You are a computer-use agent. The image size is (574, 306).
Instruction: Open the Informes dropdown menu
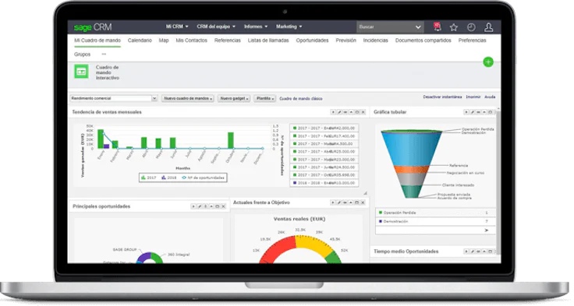pos(256,26)
